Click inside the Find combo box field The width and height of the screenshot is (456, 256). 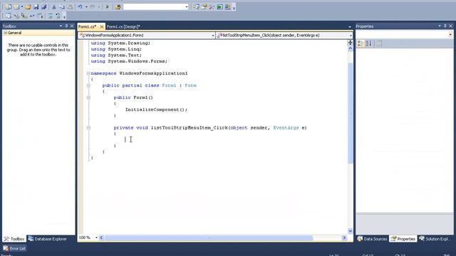154,6
